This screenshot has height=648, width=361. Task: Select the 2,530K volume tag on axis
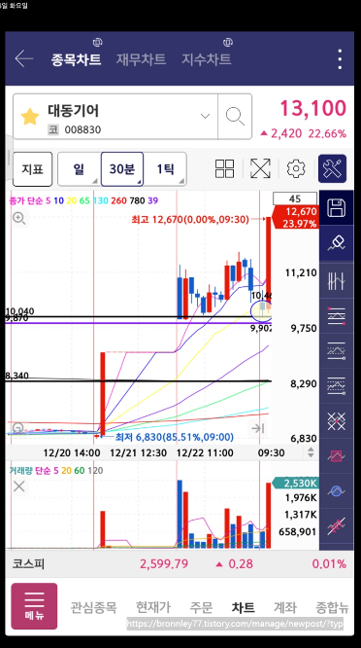pyautogui.click(x=295, y=483)
